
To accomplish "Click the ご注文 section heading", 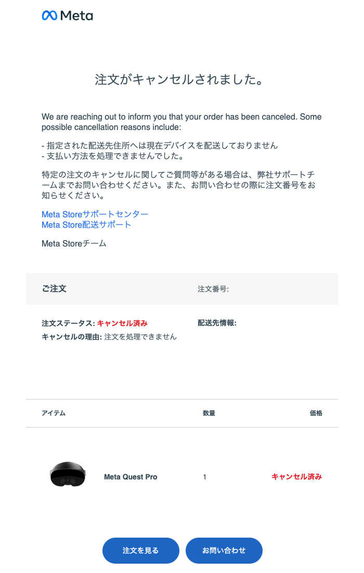I will click(x=54, y=289).
